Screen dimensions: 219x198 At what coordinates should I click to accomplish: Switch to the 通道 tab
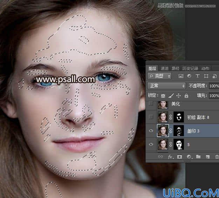(x=164, y=68)
